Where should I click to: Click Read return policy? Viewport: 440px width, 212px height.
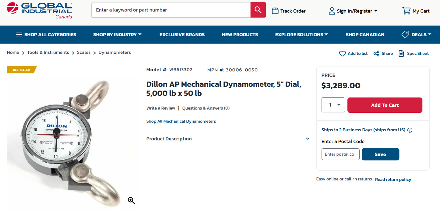(393, 179)
